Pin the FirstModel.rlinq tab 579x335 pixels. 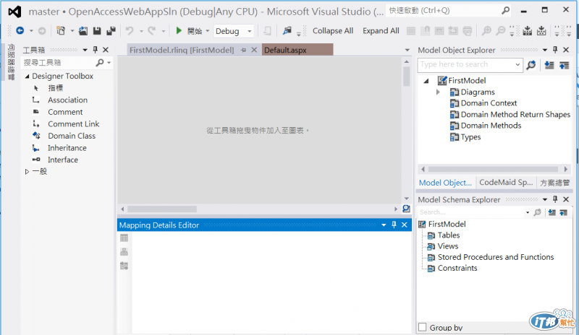point(243,50)
